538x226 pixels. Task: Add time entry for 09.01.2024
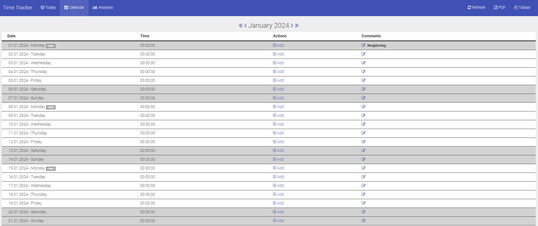pos(279,115)
